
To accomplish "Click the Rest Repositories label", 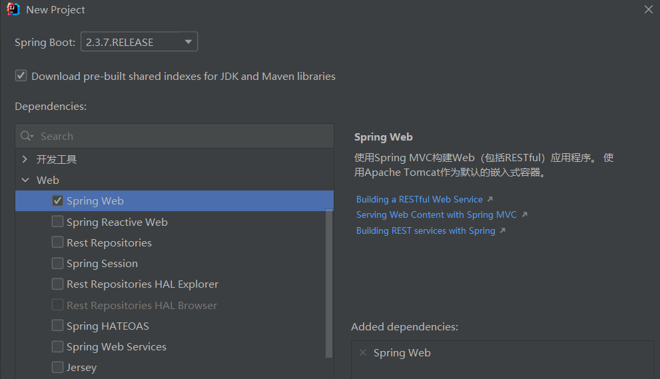I will (x=109, y=243).
